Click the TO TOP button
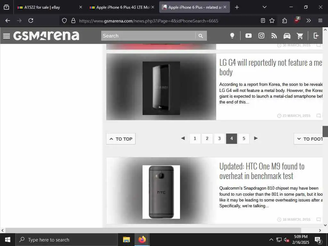Screen dimensions: 328x246 [121, 139]
